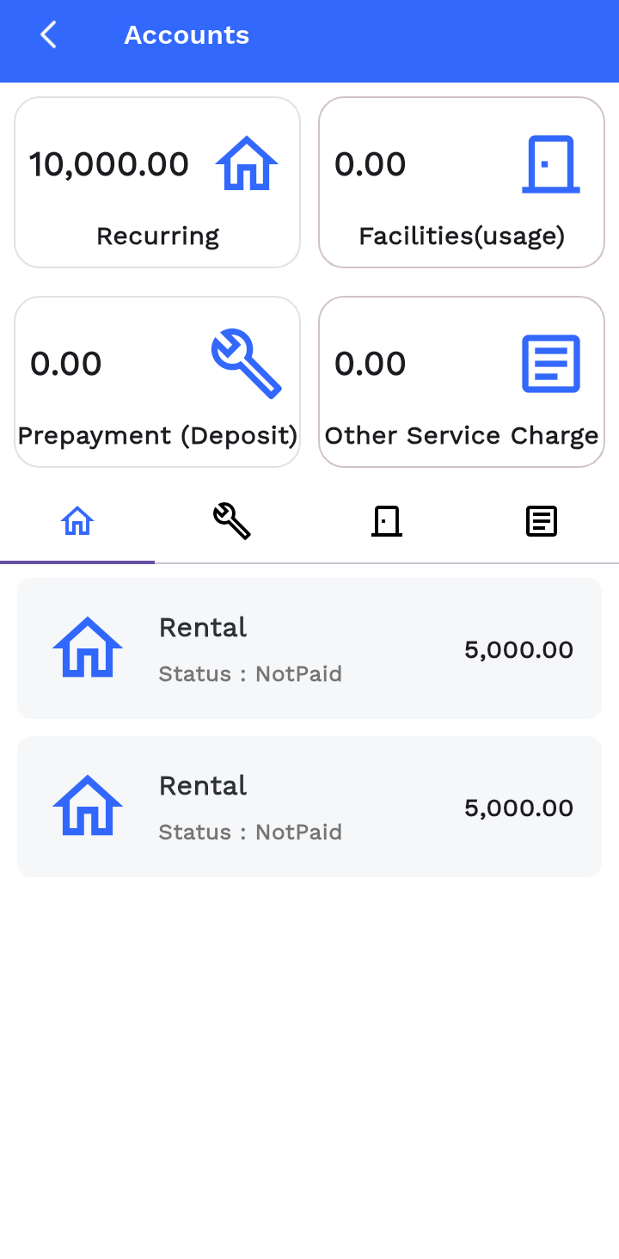
Task: Open the second Rental NotPaid item
Action: (x=309, y=807)
